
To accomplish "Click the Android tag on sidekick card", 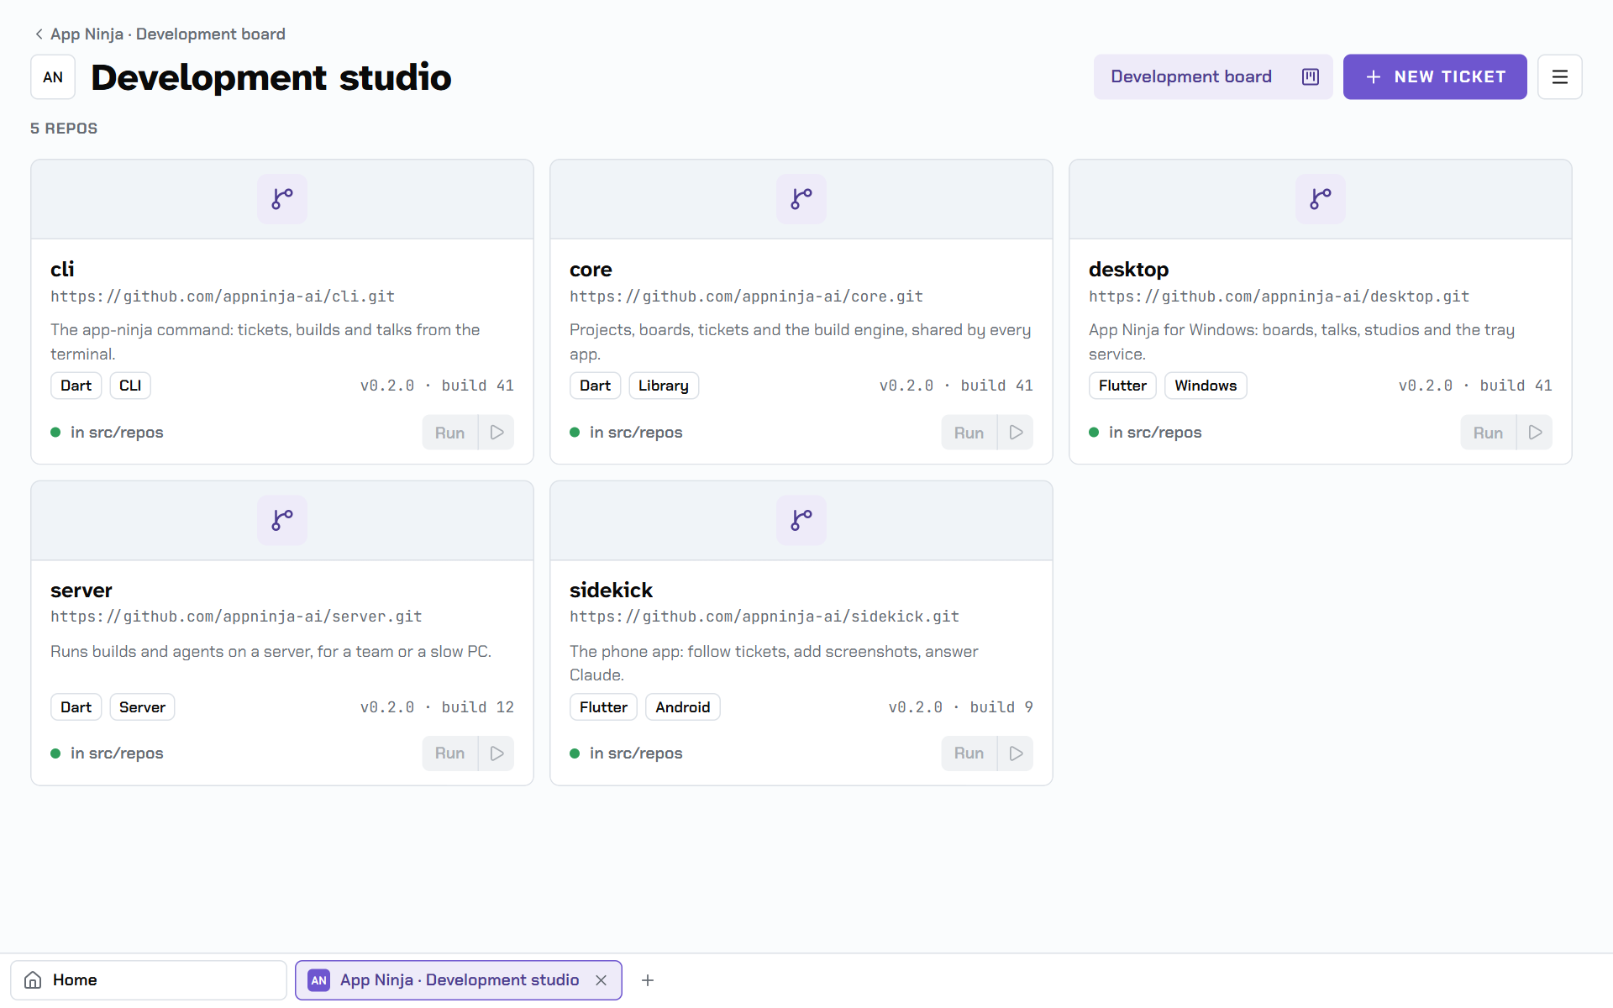I will [683, 707].
